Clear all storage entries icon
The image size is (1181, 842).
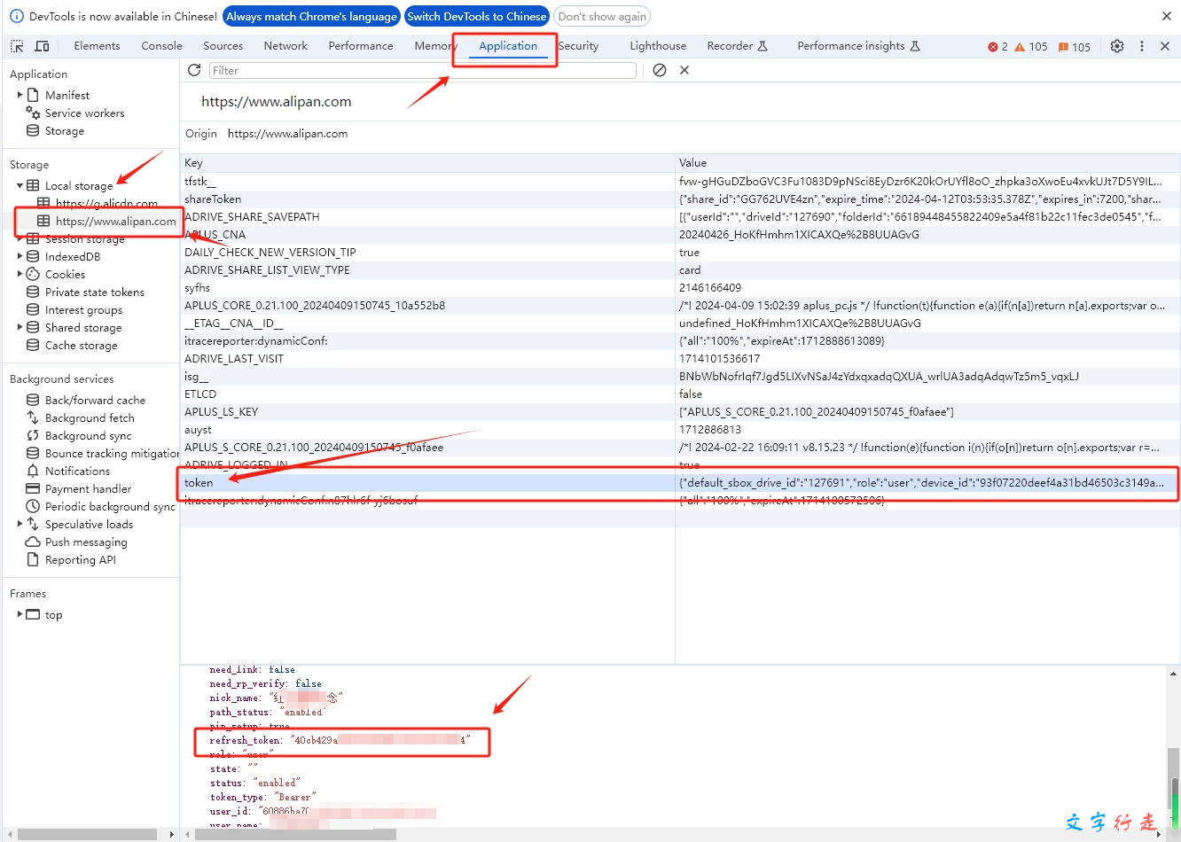[x=660, y=70]
